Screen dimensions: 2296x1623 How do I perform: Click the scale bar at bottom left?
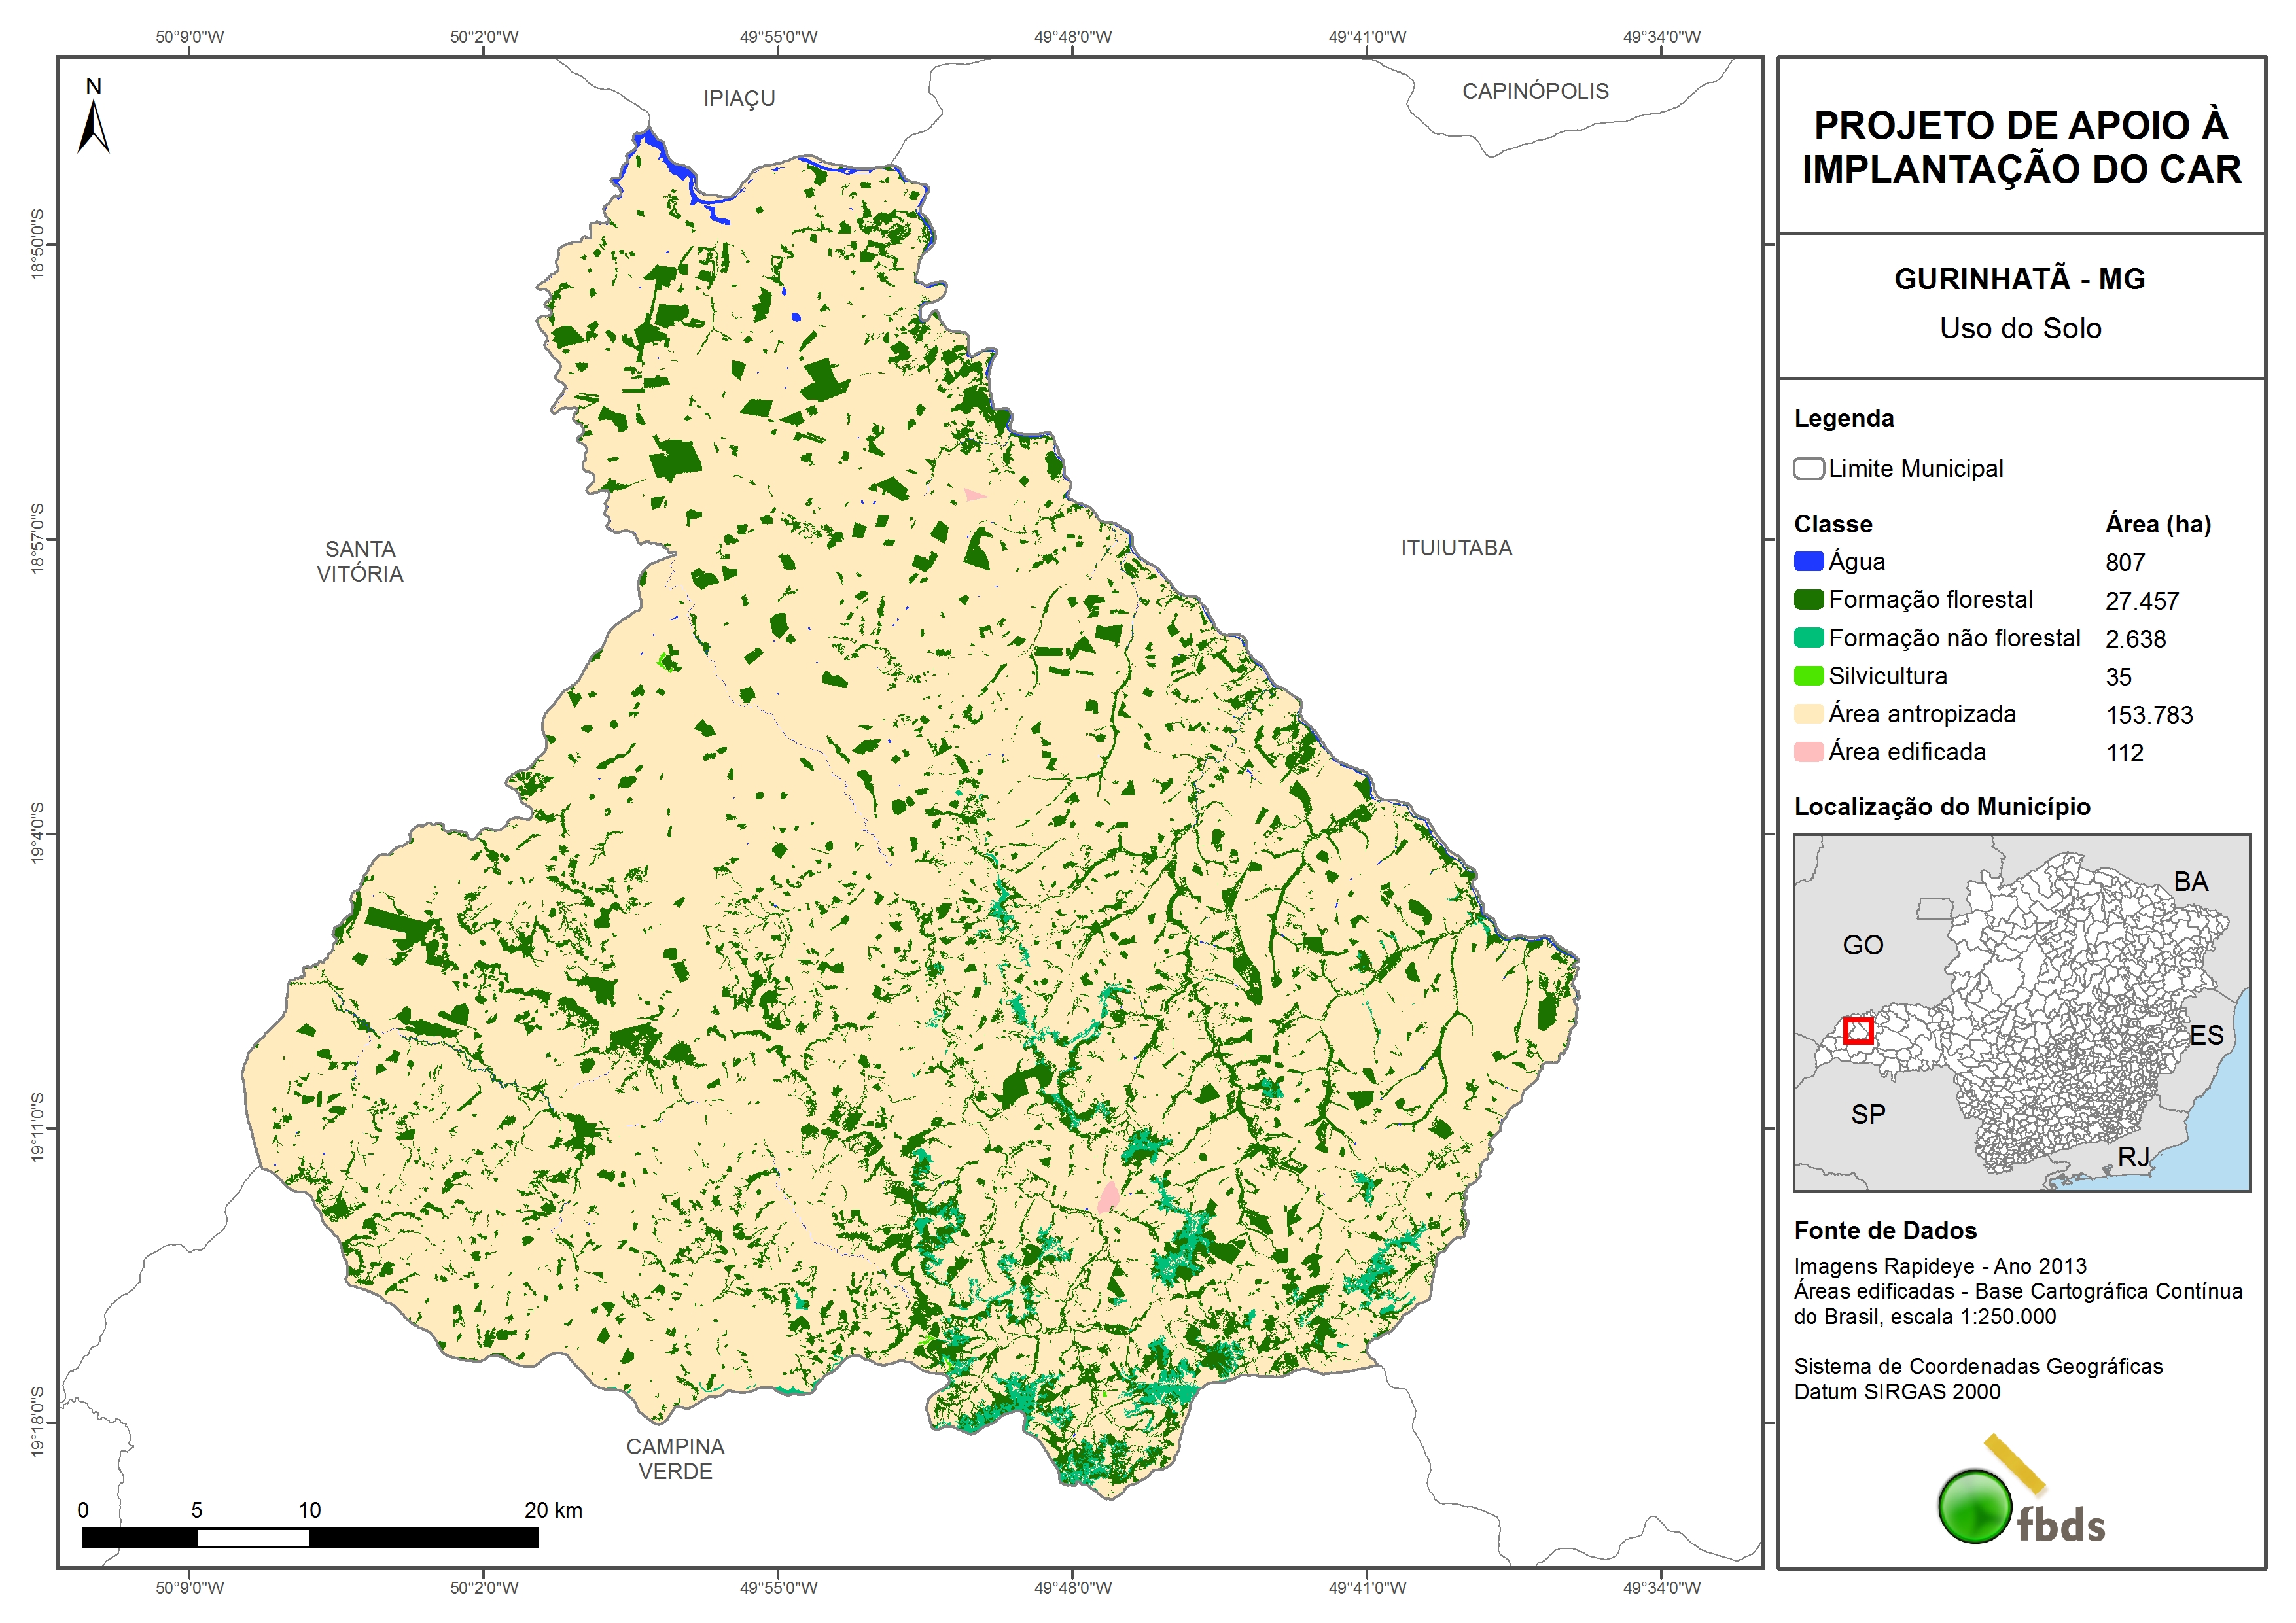click(x=309, y=1537)
